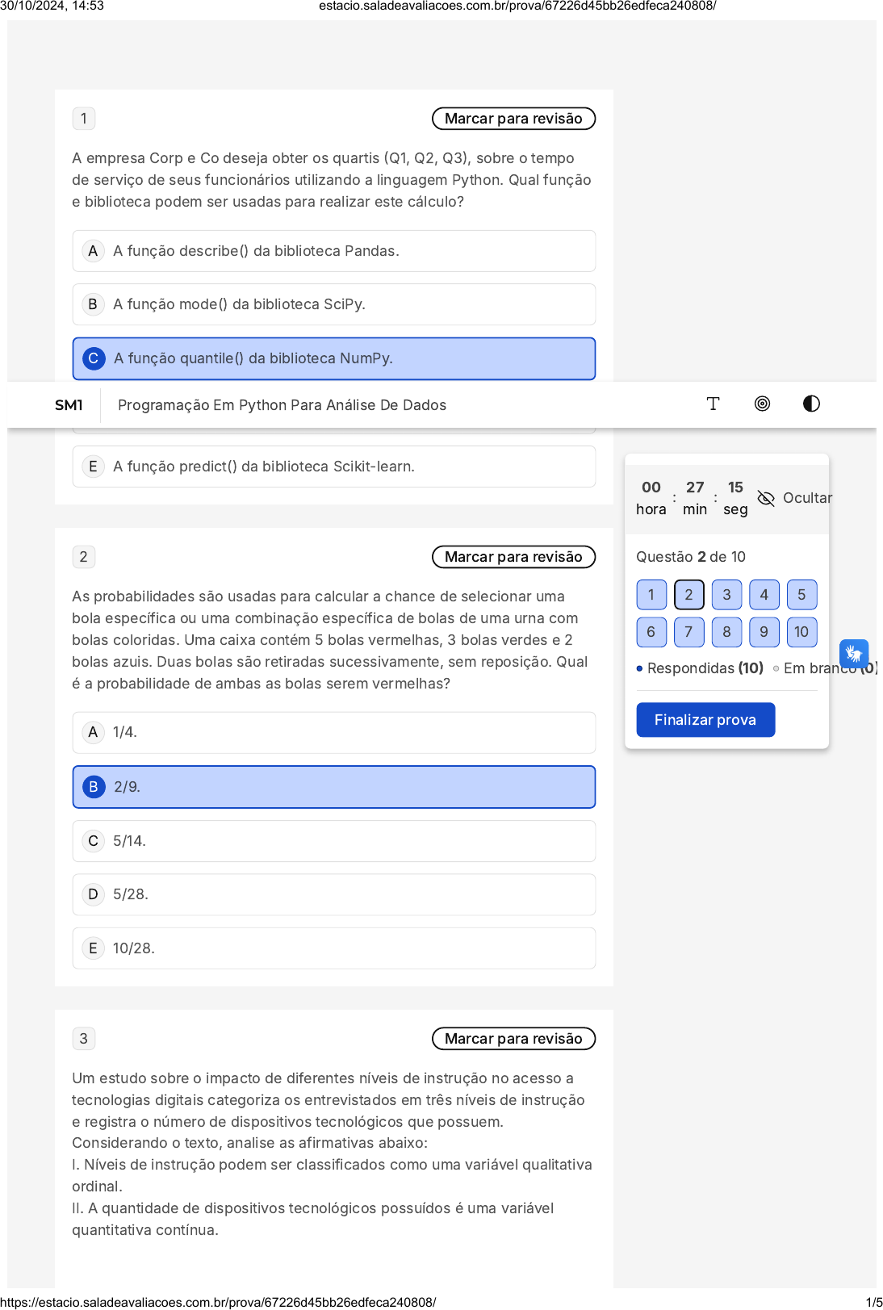Viewport: 883px width, 1310px height.
Task: Toggle the contrast half-circle icon
Action: 811,404
